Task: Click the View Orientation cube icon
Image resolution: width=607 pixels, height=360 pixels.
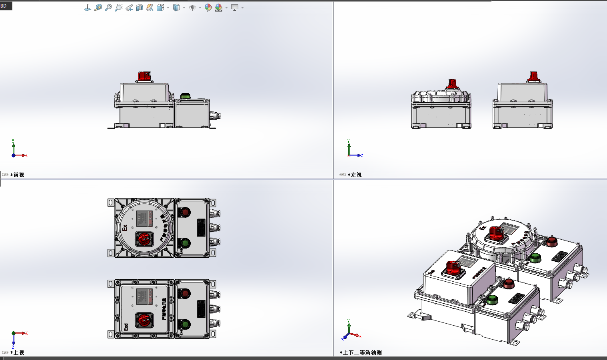Action: (x=160, y=8)
